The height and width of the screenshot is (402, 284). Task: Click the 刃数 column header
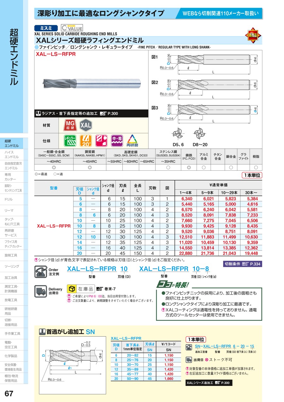[153, 188]
